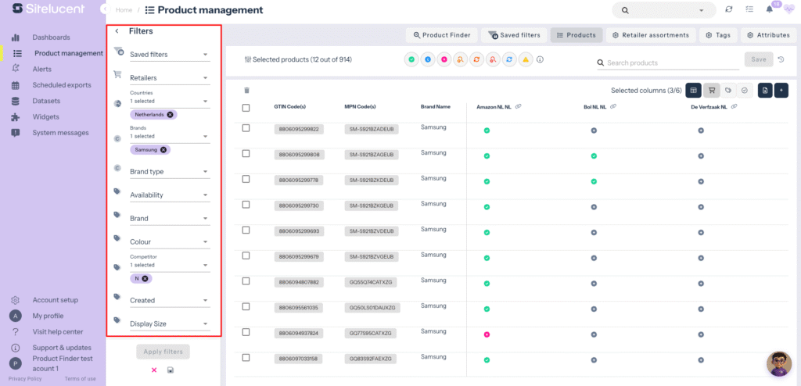The width and height of the screenshot is (801, 386).
Task: Toggle the select-all checkbox in table header
Action: (x=246, y=108)
